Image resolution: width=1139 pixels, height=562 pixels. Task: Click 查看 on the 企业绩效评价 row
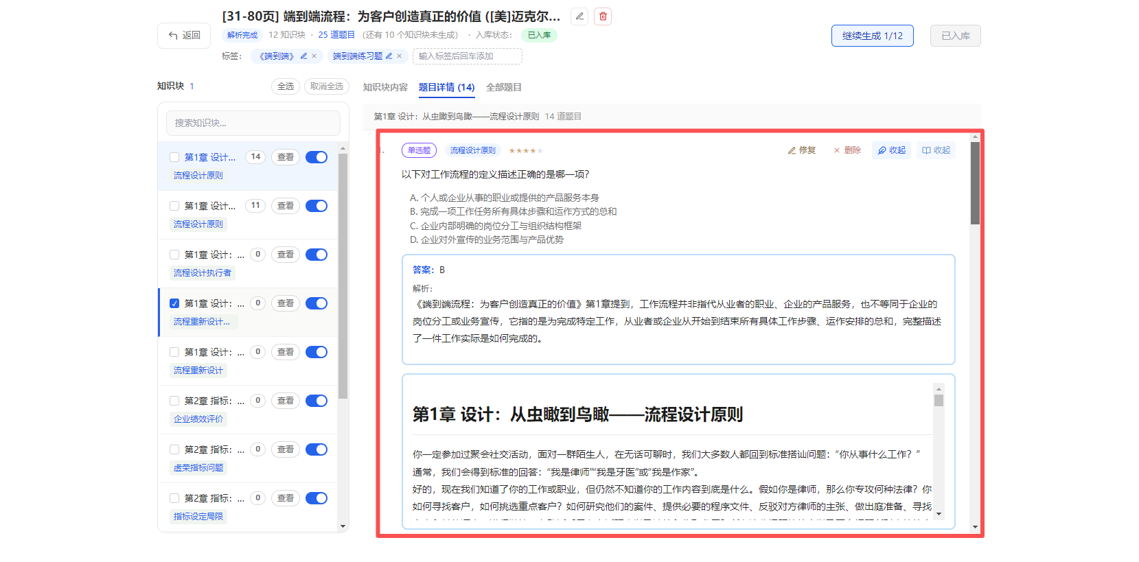pyautogui.click(x=286, y=401)
